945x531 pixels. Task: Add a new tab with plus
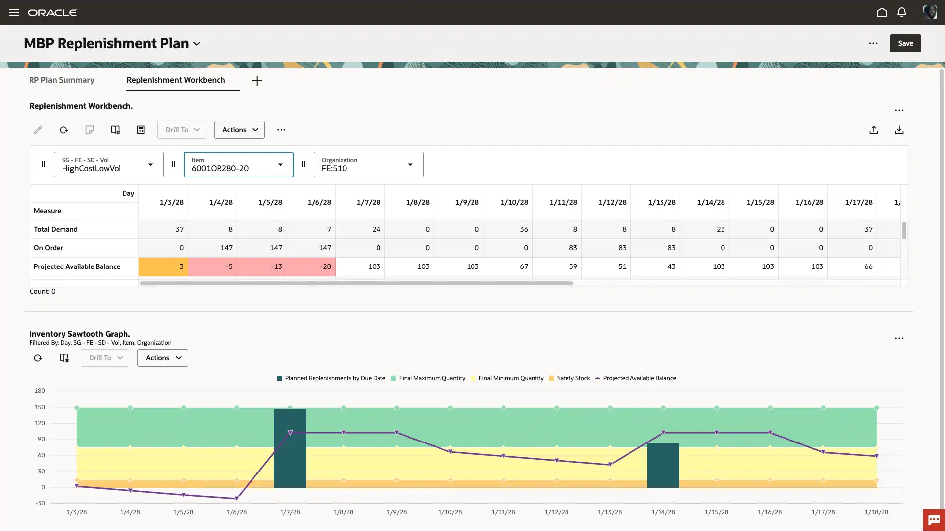point(257,81)
